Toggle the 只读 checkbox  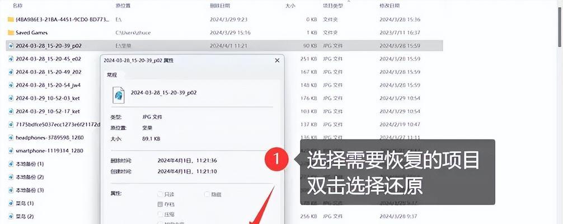(160, 194)
